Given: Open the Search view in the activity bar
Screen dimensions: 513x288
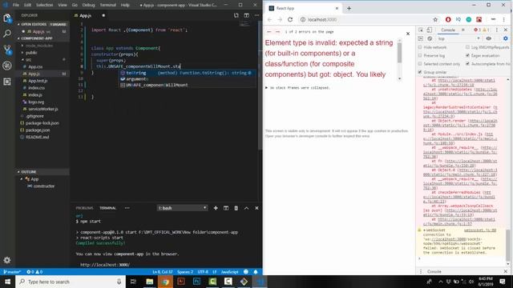Looking at the screenshot, I should pos(7,34).
